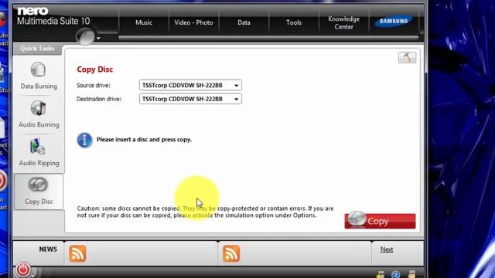Click the Destination drive label
Image resolution: width=495 pixels, height=278 pixels.
pyautogui.click(x=99, y=99)
